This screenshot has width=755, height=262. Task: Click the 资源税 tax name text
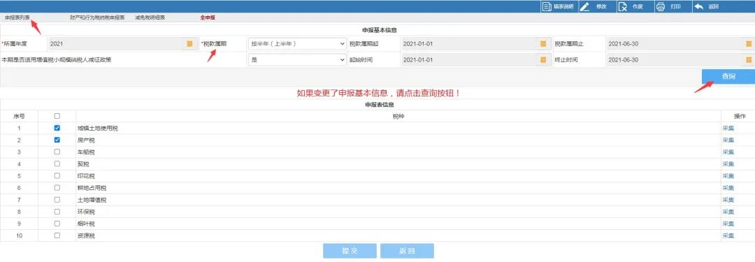pos(86,236)
